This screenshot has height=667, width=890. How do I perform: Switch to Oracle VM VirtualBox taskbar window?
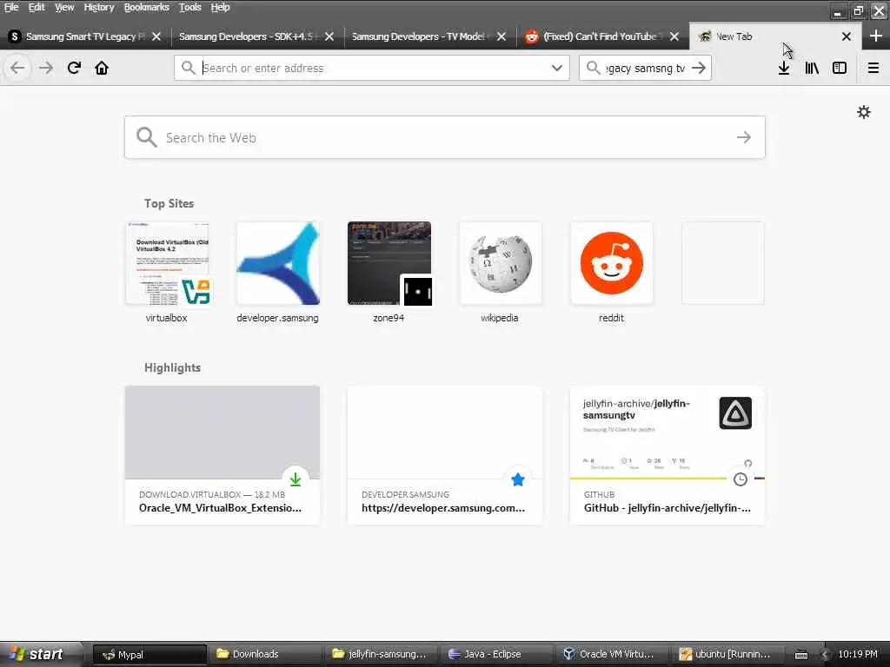click(612, 655)
